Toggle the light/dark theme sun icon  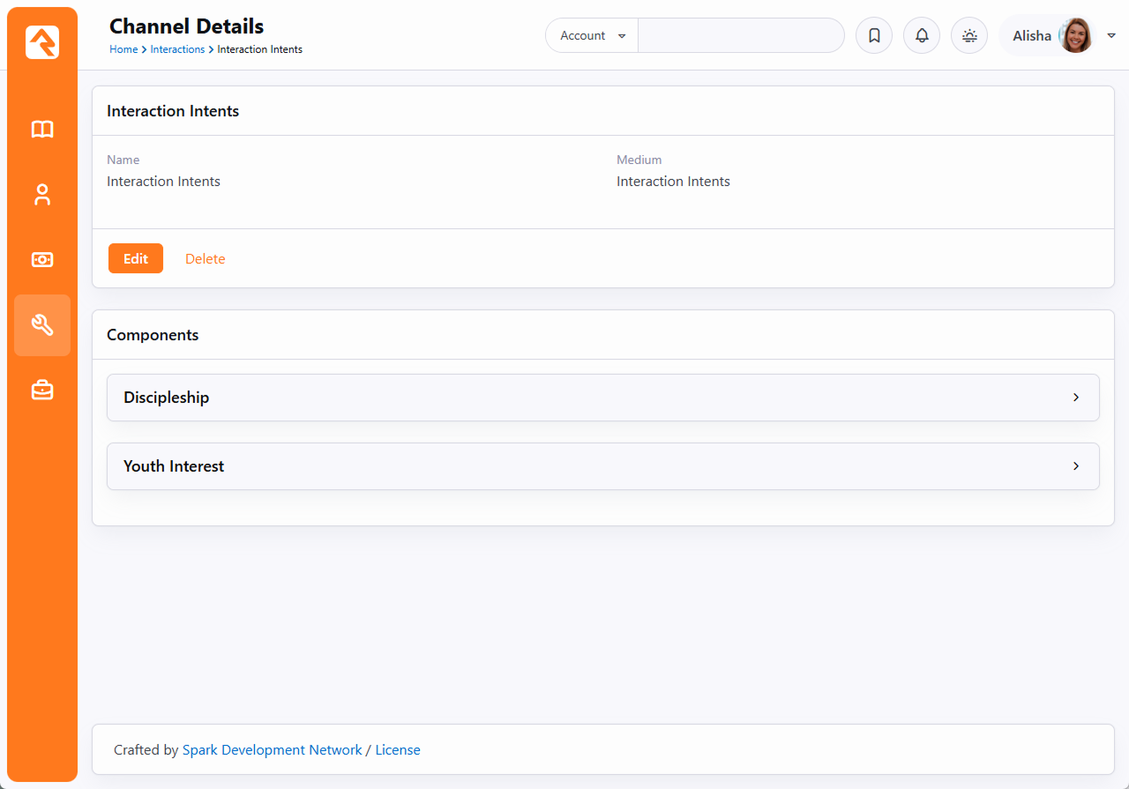[x=969, y=36]
